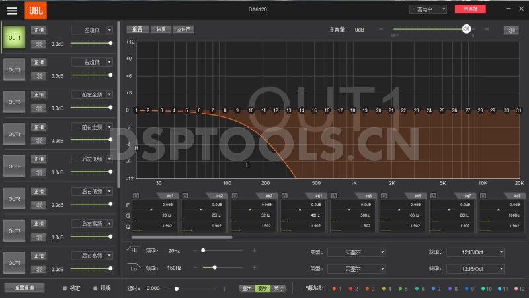The height and width of the screenshot is (298, 529).
Task: Click Lo frequency 150Hz slider
Action: pos(222,268)
